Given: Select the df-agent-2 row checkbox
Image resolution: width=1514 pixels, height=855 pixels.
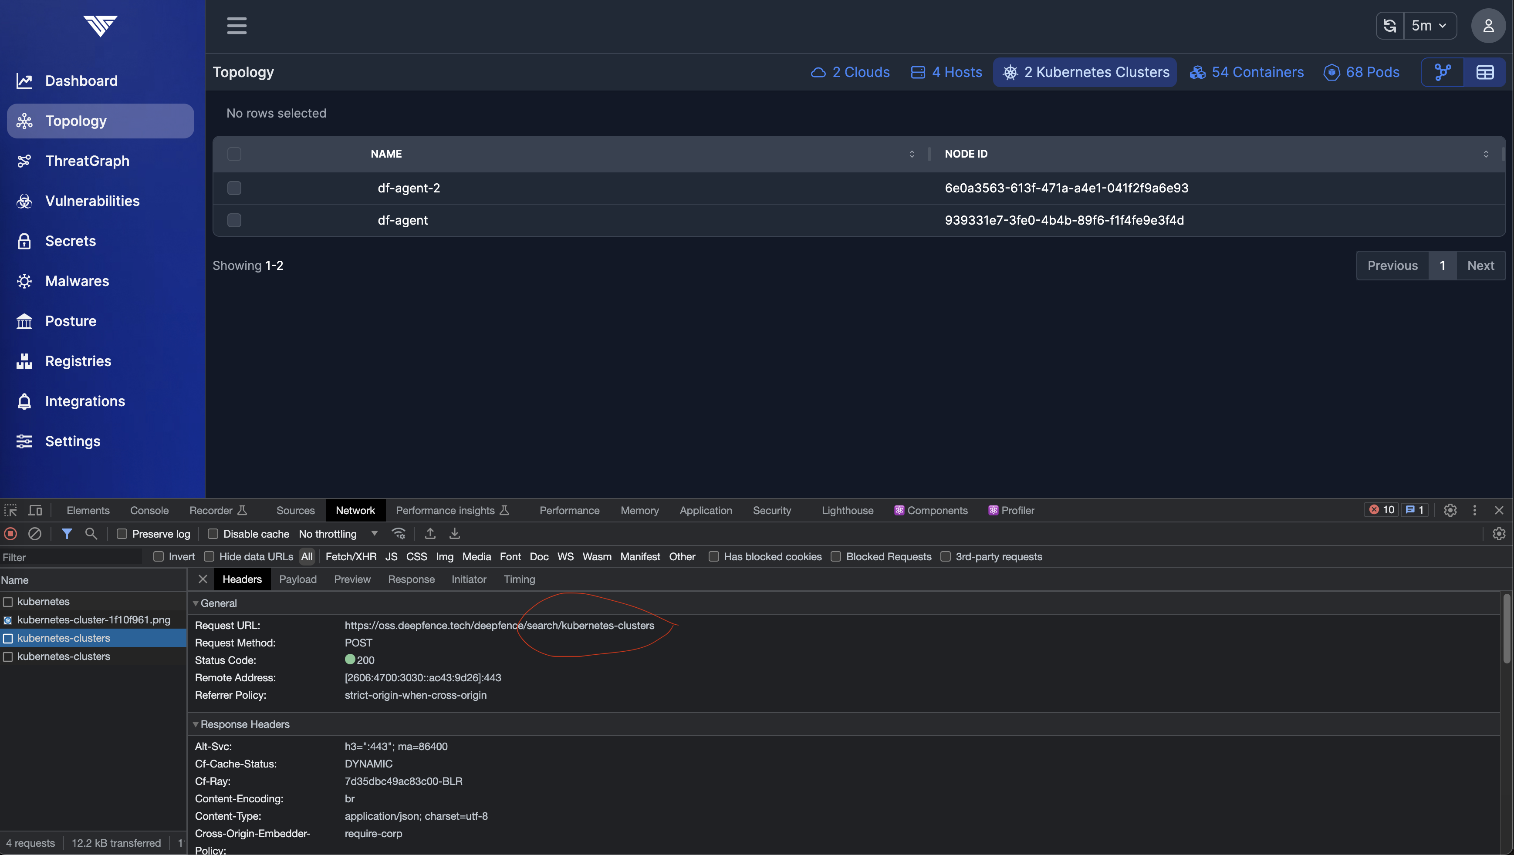Looking at the screenshot, I should pyautogui.click(x=234, y=188).
